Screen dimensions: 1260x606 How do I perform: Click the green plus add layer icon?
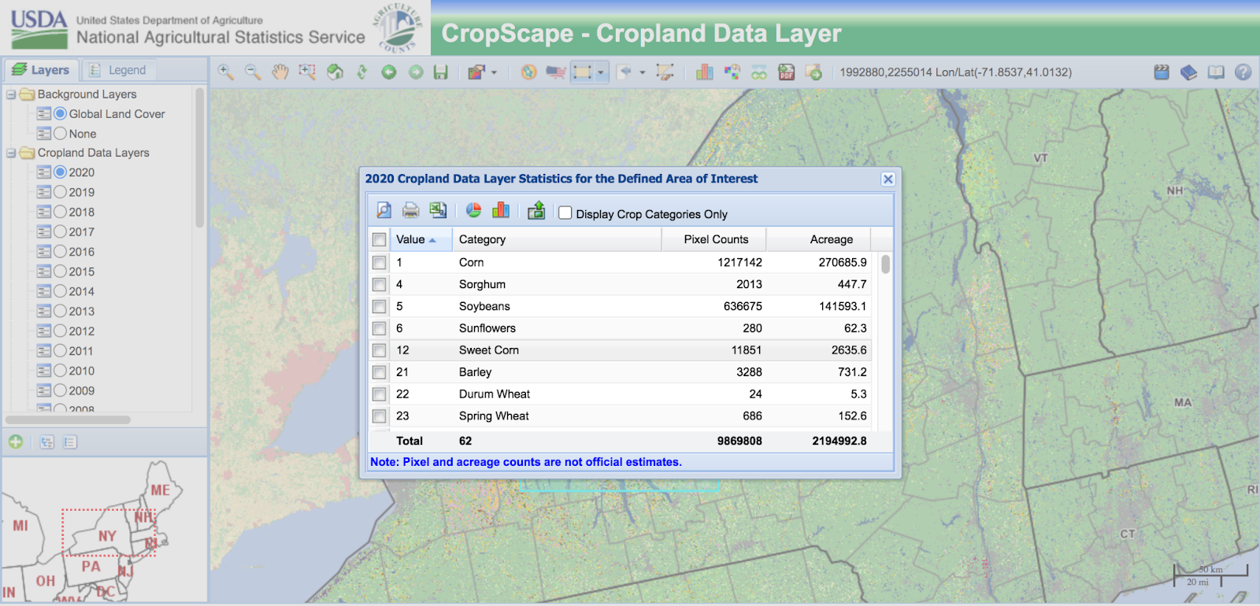(16, 442)
